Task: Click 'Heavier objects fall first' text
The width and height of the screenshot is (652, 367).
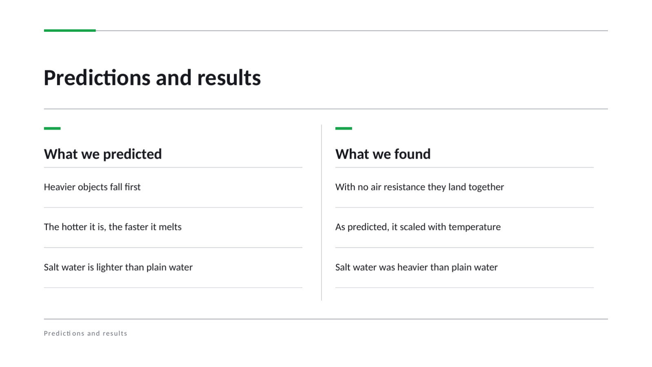Action: point(92,187)
